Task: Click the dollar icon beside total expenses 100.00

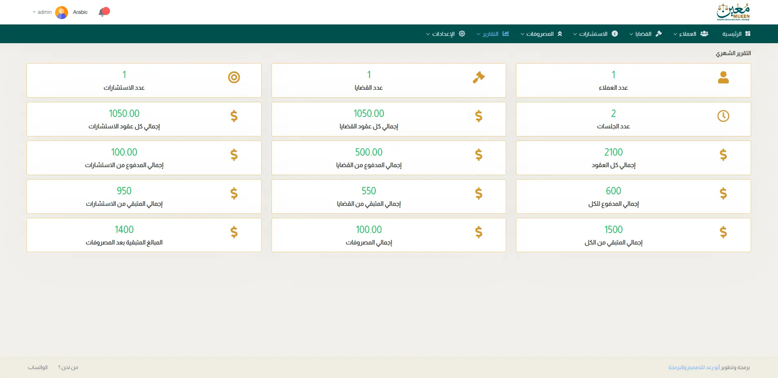Action: pyautogui.click(x=478, y=232)
